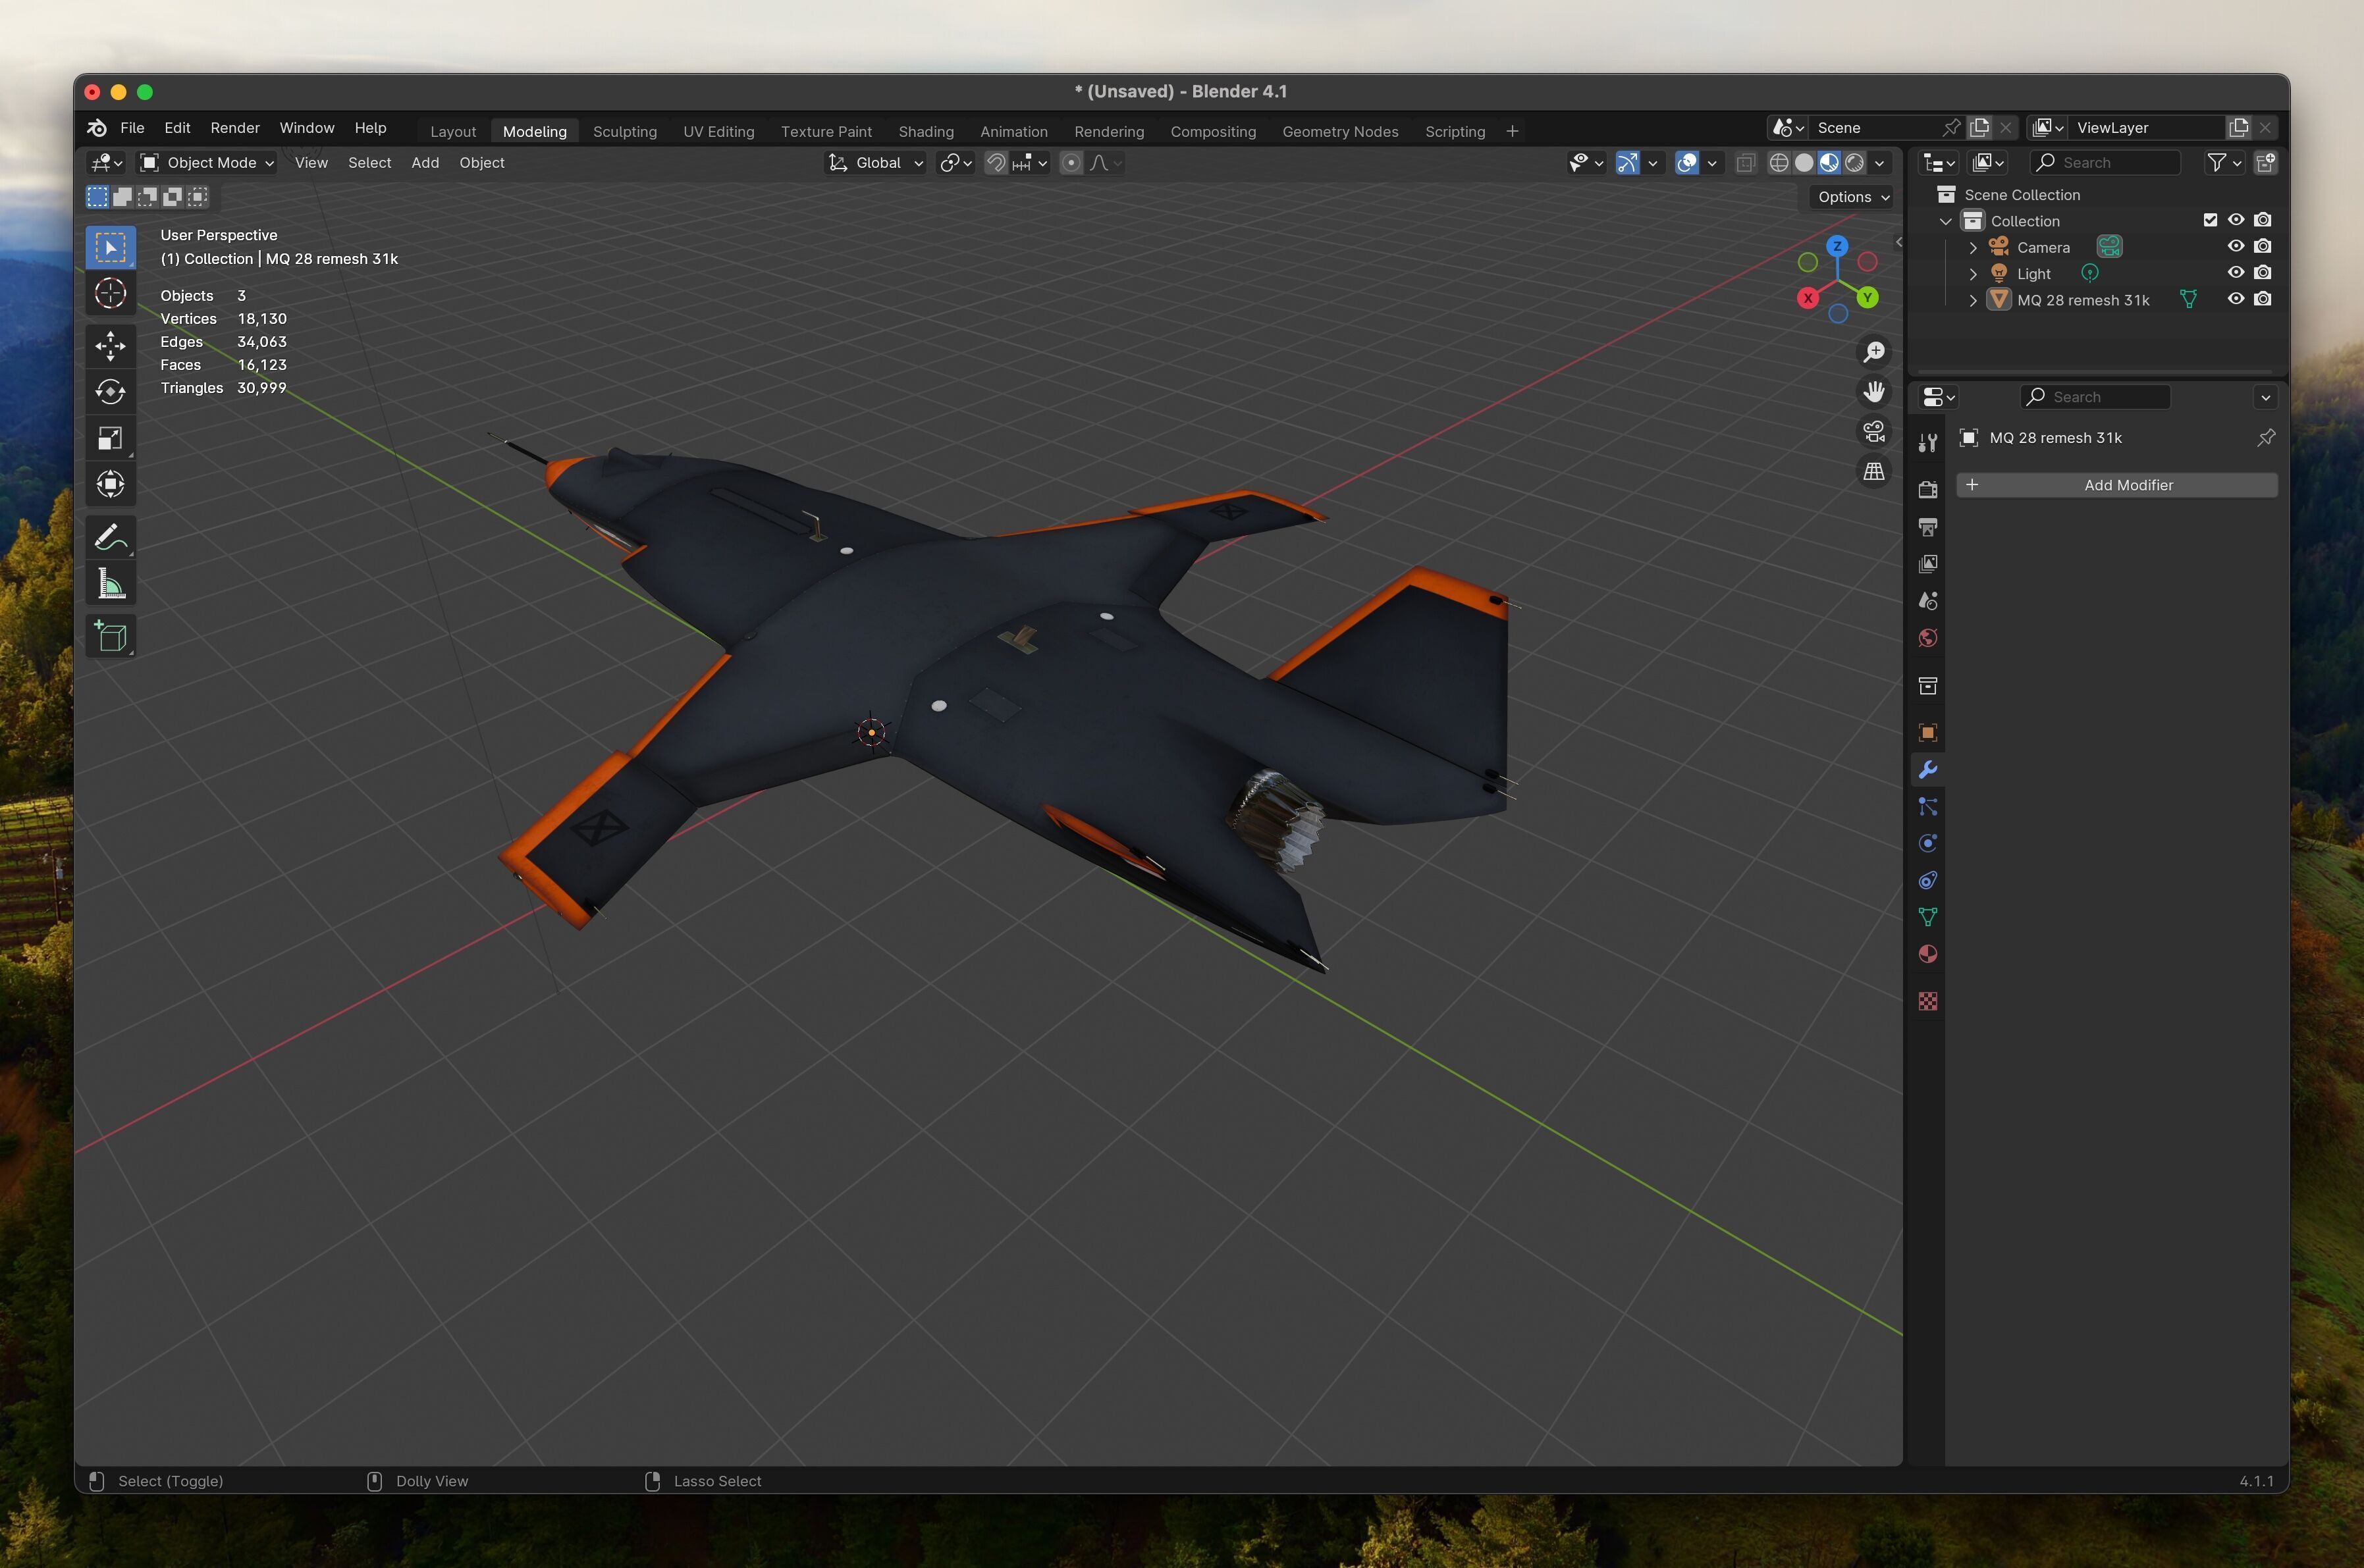Toggle proportional editing in header
Image resolution: width=2364 pixels, height=1568 pixels.
click(x=1071, y=163)
